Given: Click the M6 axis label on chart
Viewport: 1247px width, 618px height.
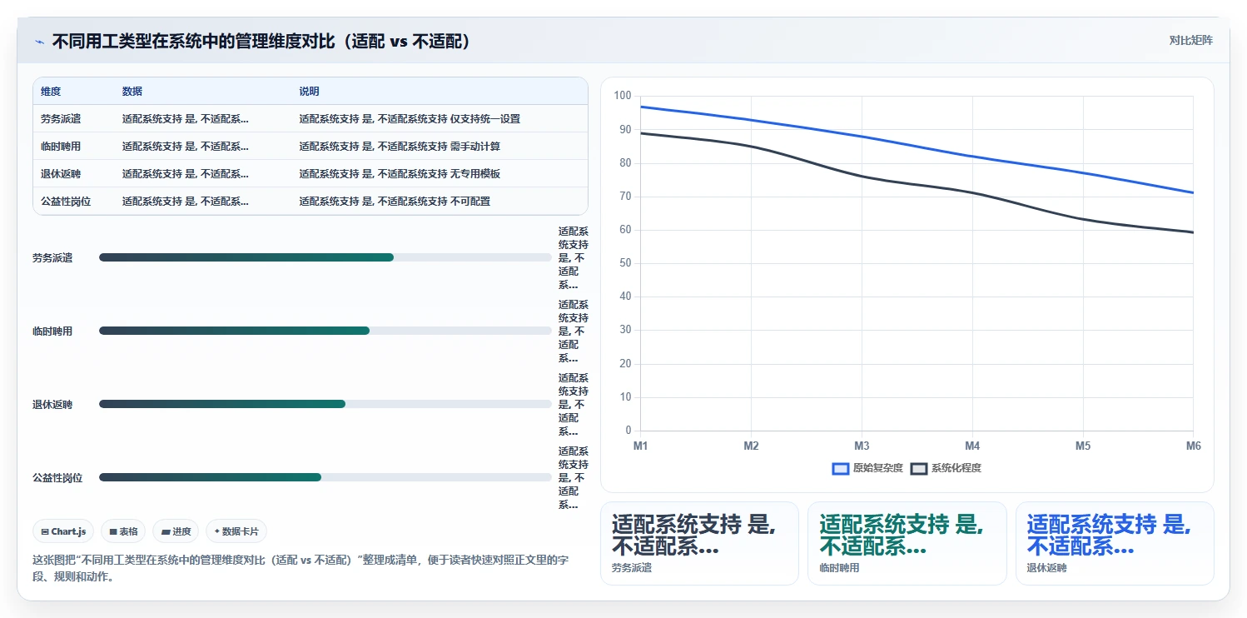Looking at the screenshot, I should coord(1193,446).
